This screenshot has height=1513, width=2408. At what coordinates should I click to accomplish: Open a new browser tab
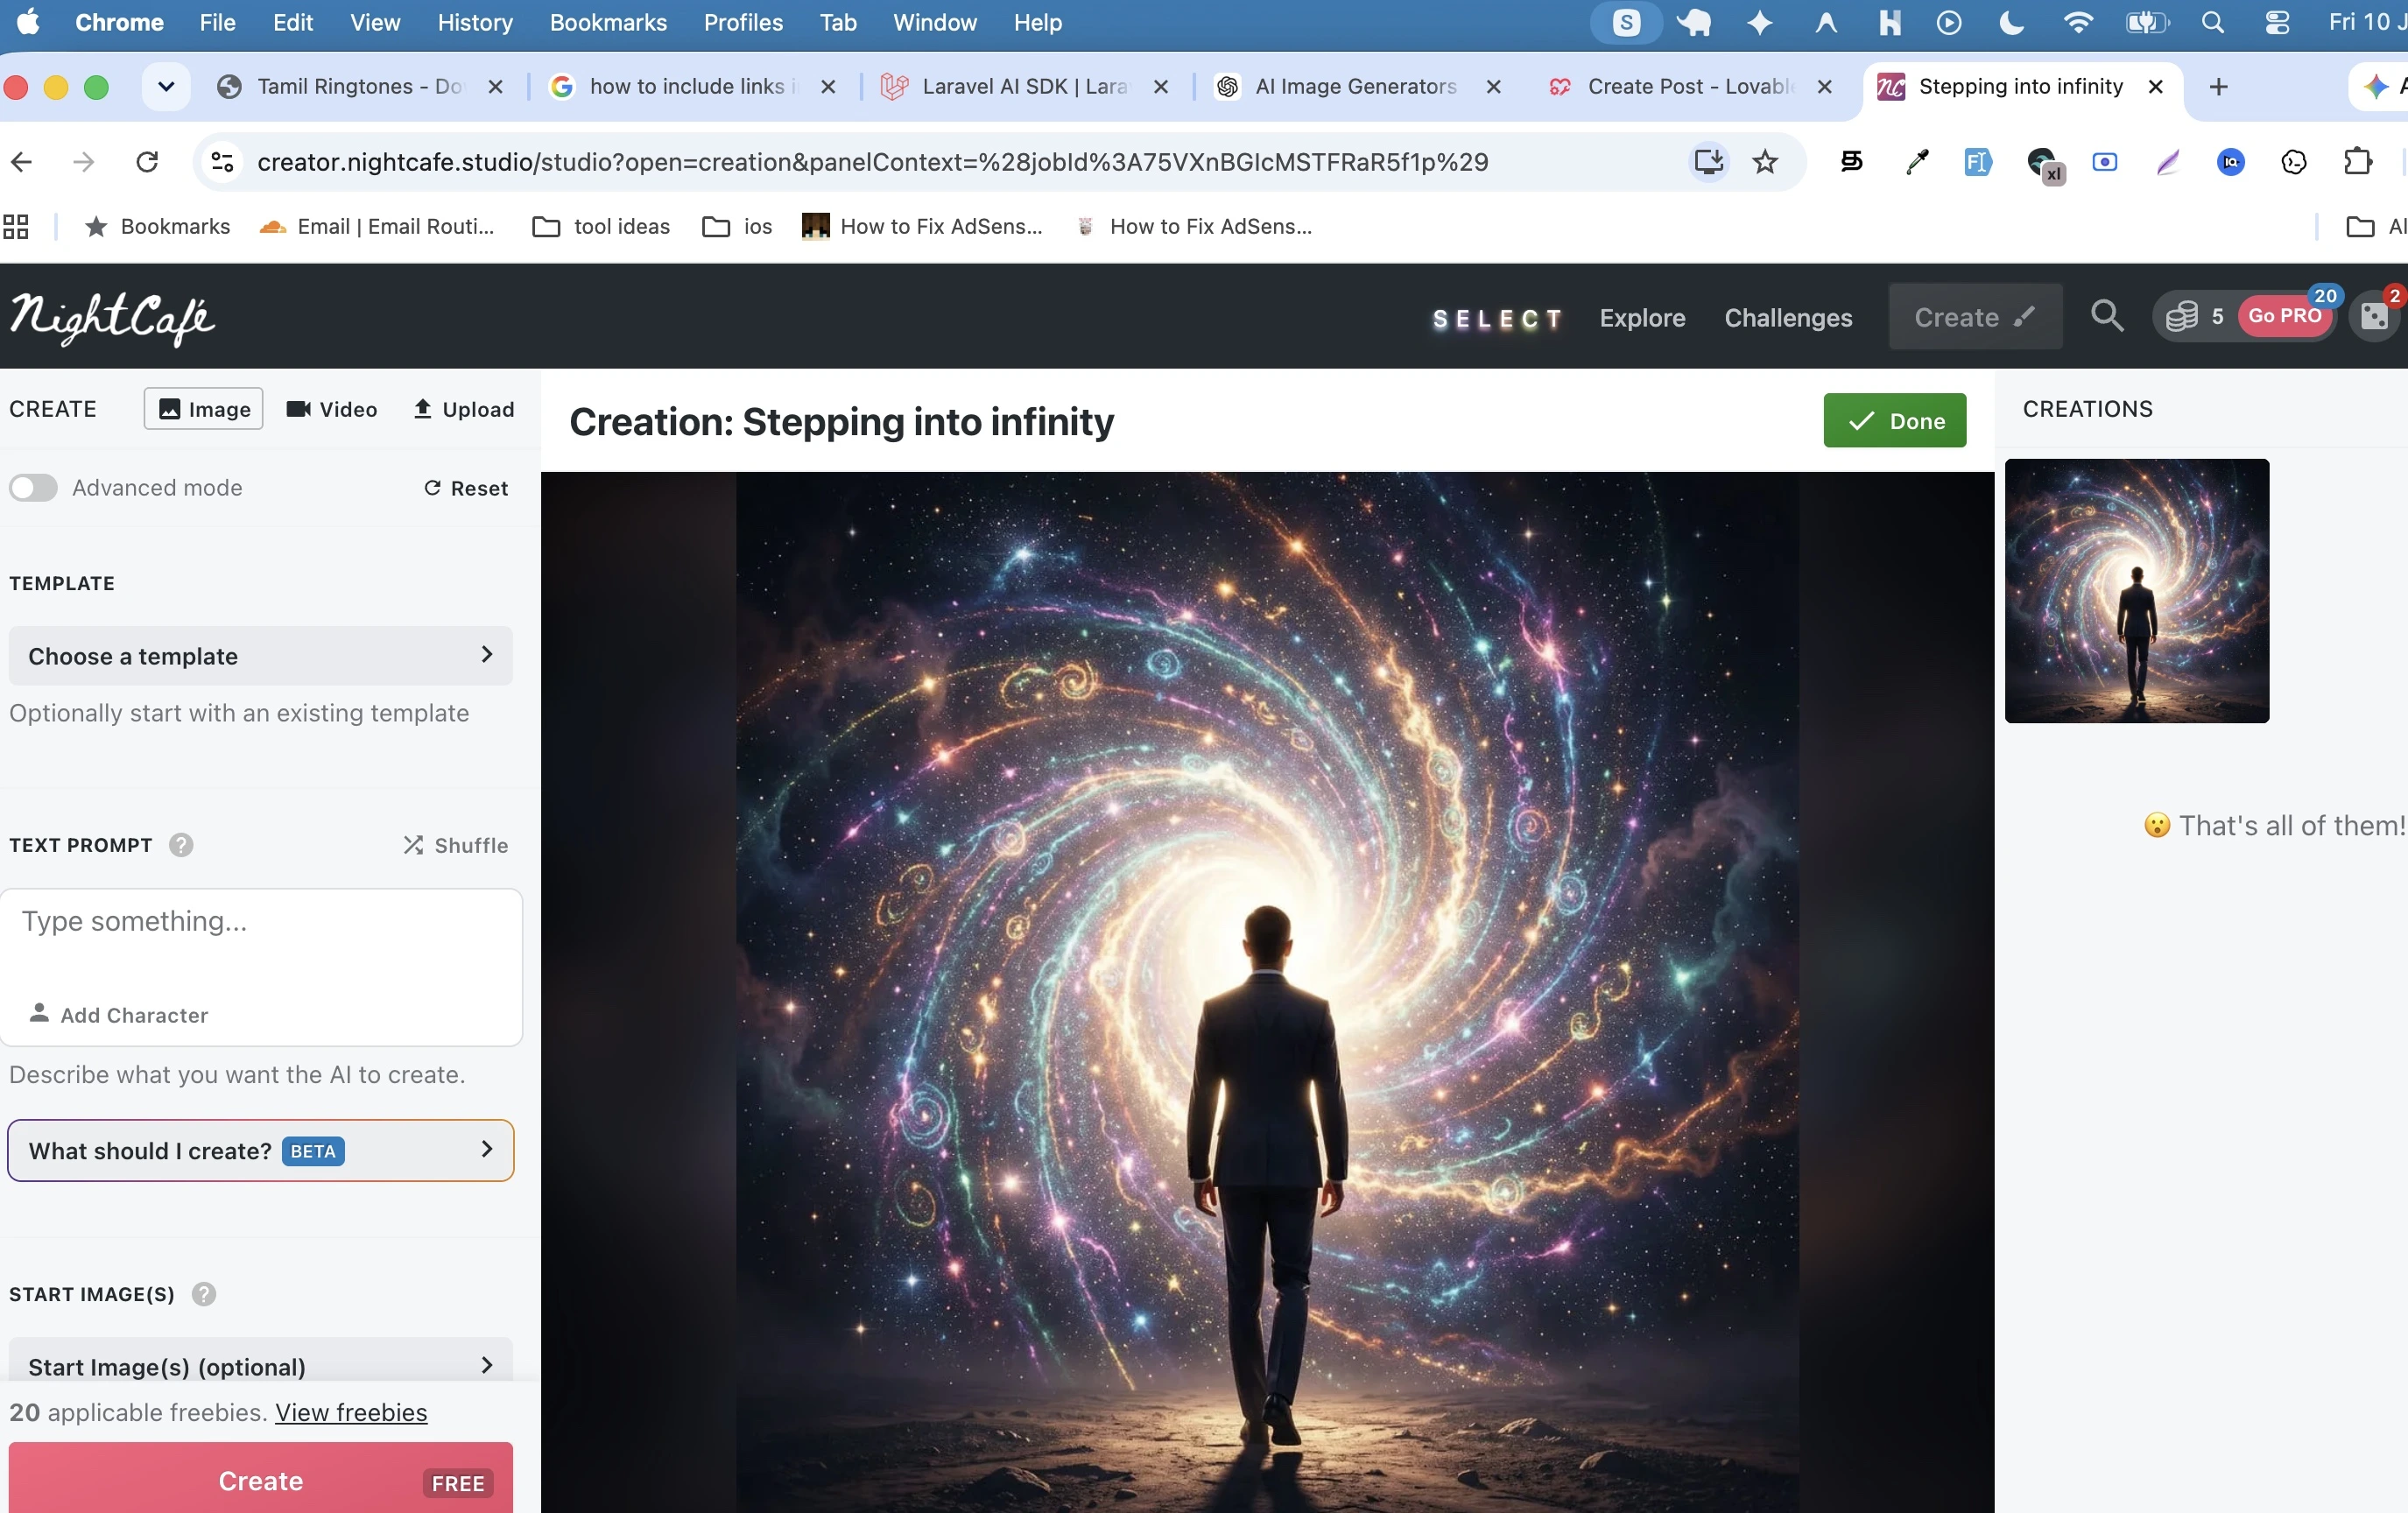tap(2218, 87)
